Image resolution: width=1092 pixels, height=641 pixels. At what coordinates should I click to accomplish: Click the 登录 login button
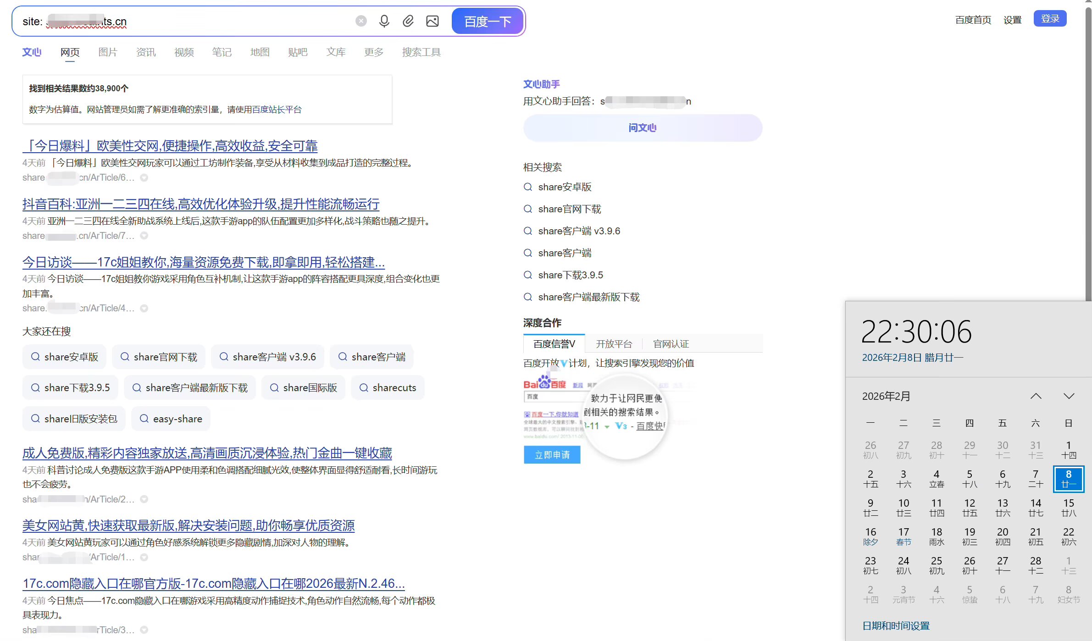1049,19
